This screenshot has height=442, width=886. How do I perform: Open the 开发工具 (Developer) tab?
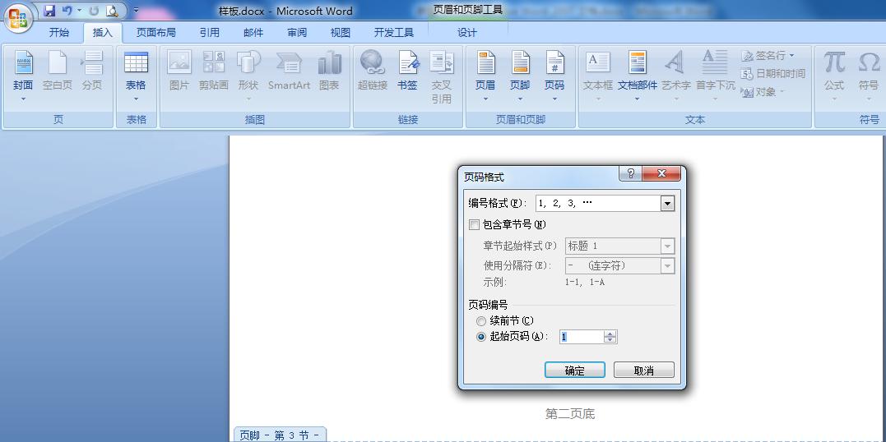[394, 33]
